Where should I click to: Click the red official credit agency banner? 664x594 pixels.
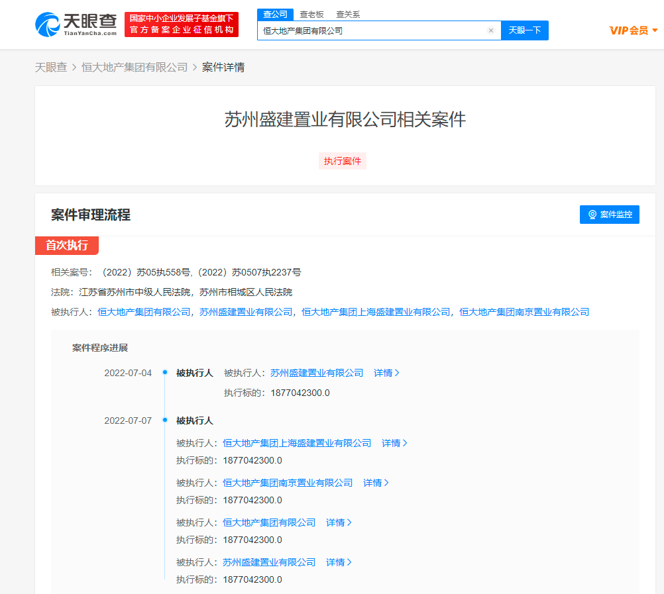pos(182,25)
